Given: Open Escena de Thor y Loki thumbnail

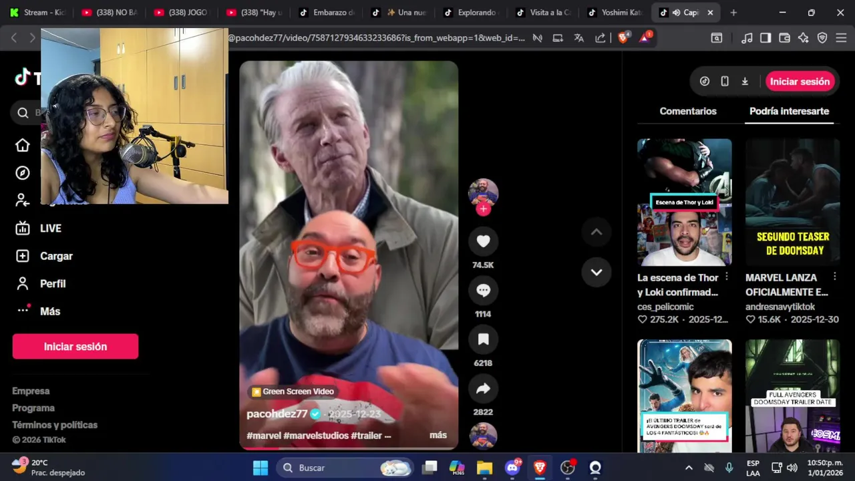Looking at the screenshot, I should pos(685,202).
